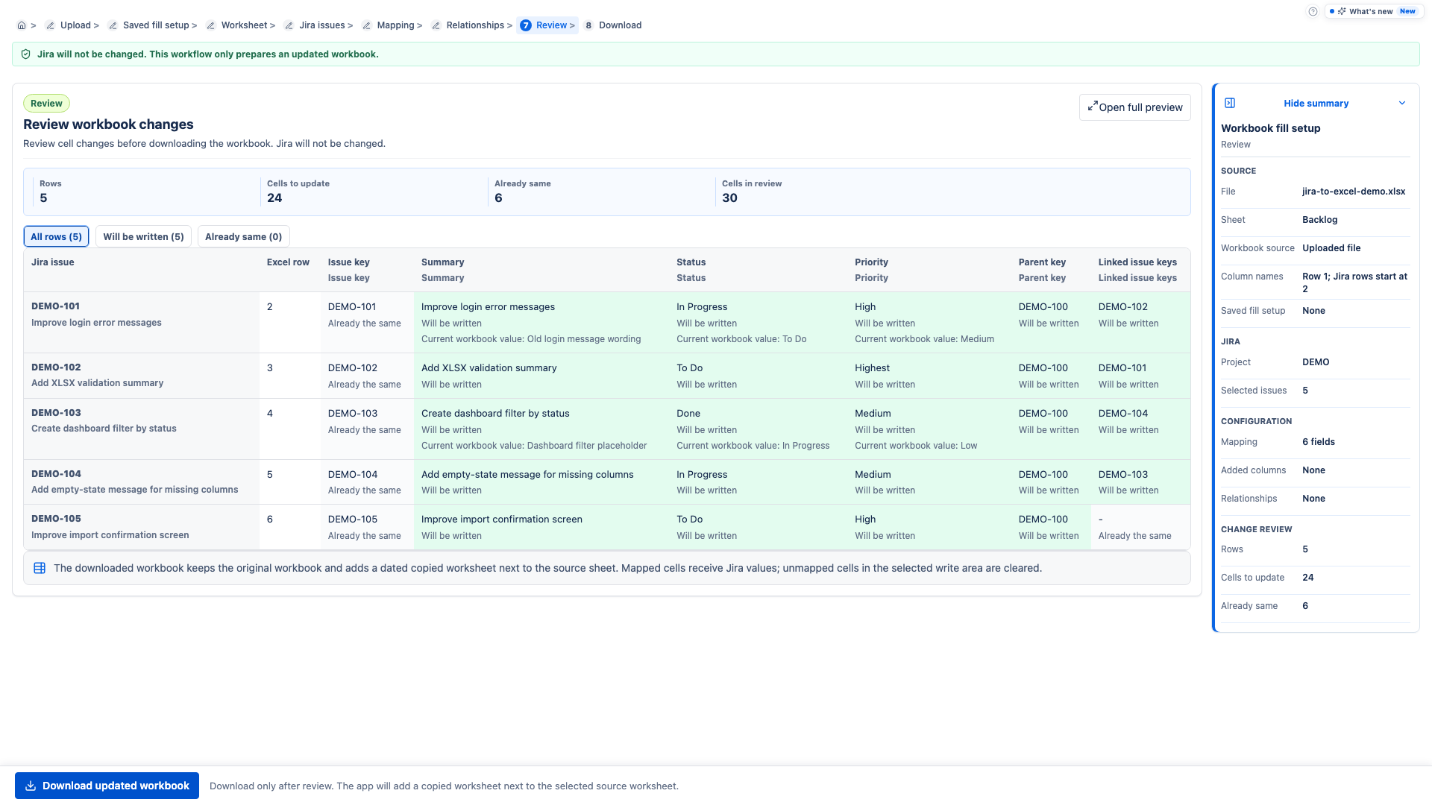Screen dimensions: 1432x805
Task: Click 'Current workbook value: Medium' for DEMO-101
Action: coord(924,339)
